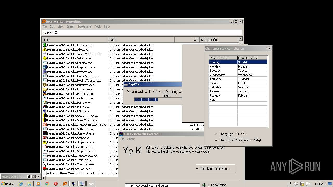Image resolution: width=333 pixels, height=187 pixels.
Task: Switch to Everything search taskbar button
Action: click(65, 184)
